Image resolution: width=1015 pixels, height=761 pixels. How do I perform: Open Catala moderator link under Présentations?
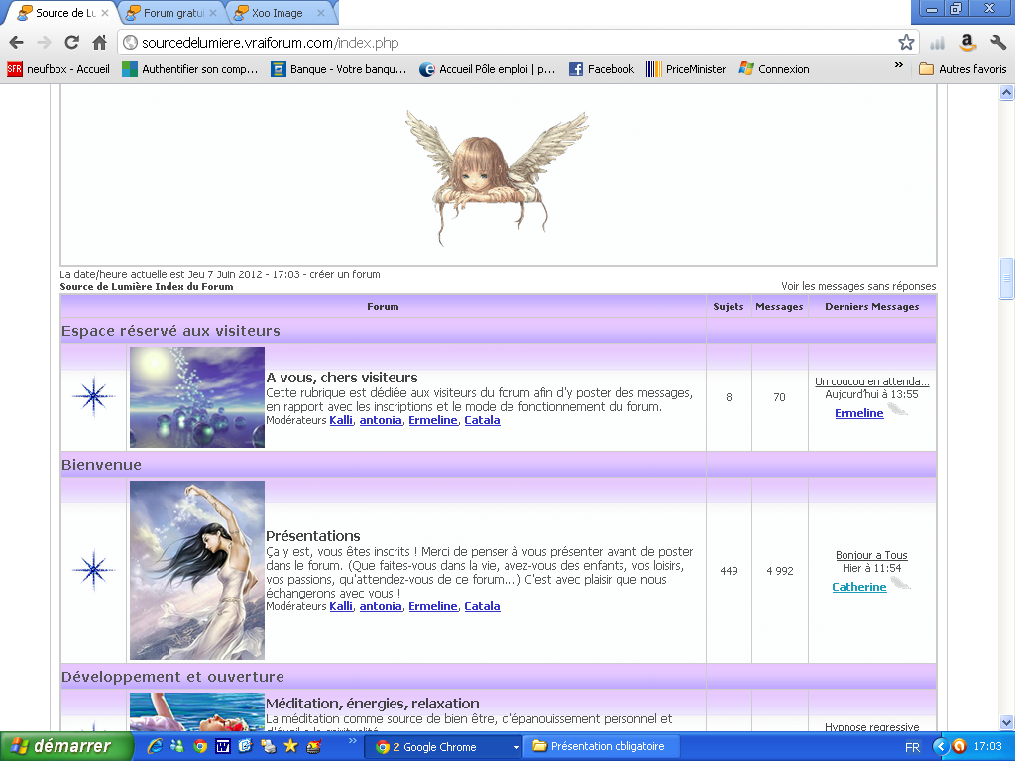point(483,606)
